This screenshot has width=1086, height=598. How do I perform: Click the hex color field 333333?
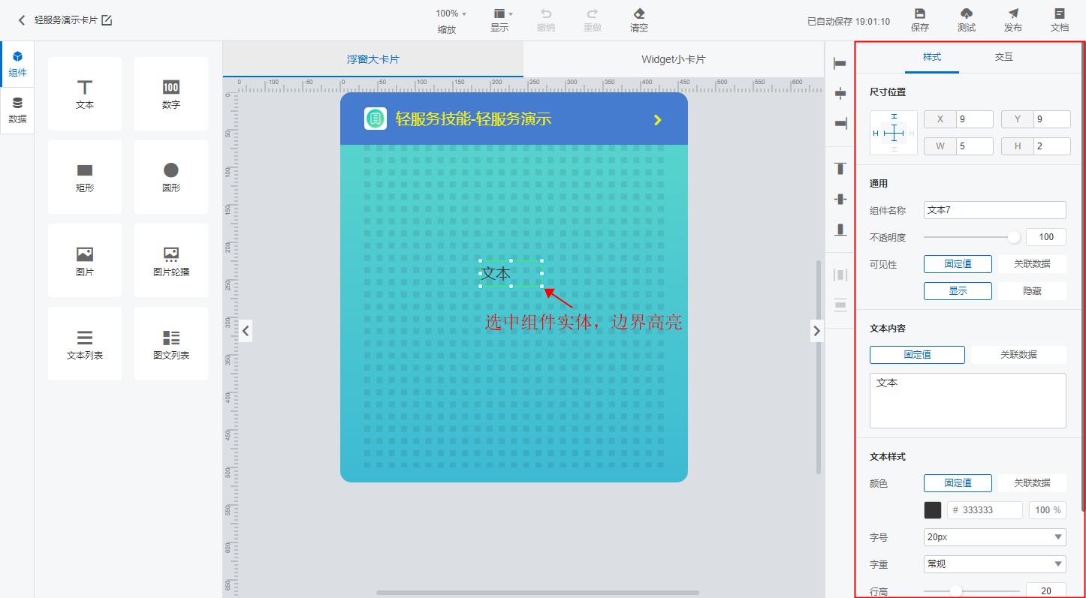(985, 510)
